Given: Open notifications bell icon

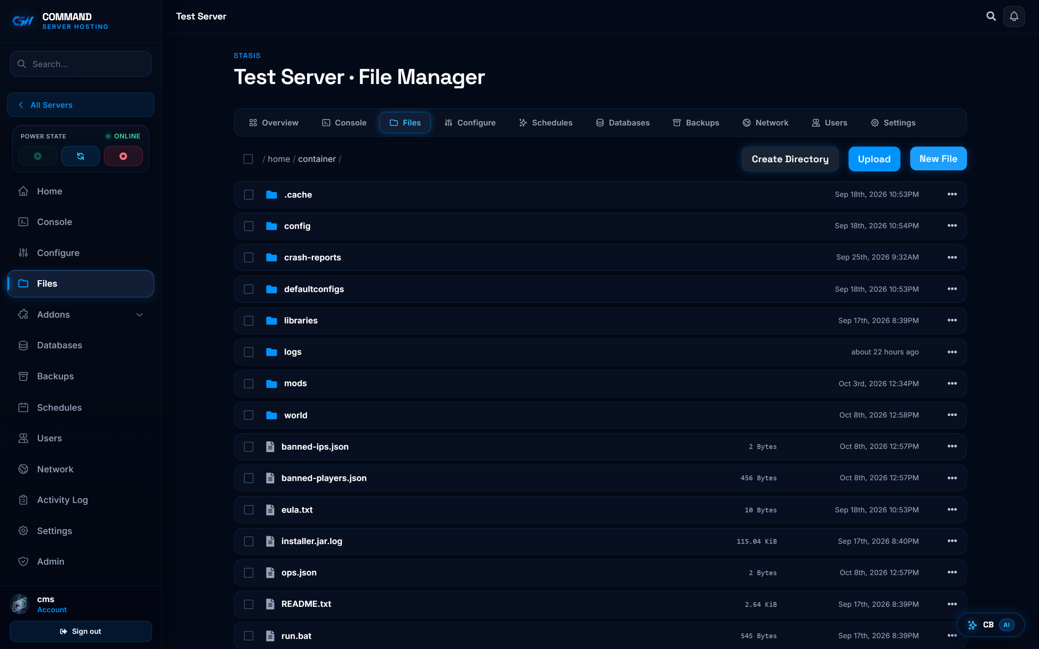Looking at the screenshot, I should 1014,16.
